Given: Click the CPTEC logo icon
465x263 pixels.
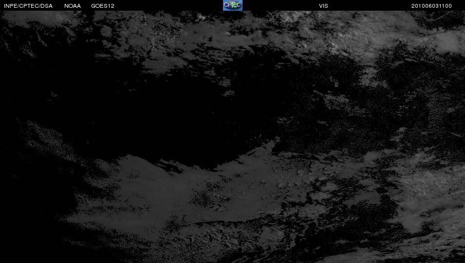Looking at the screenshot, I should [x=233, y=5].
